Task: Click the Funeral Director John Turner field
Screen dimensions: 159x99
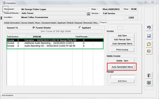Action: tap(53, 13)
